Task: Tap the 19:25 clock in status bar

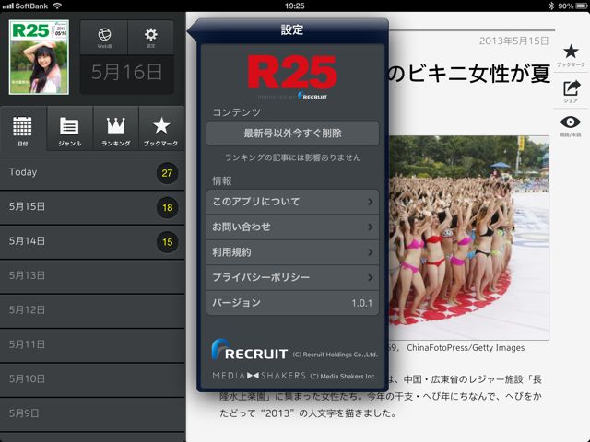Action: [x=295, y=6]
